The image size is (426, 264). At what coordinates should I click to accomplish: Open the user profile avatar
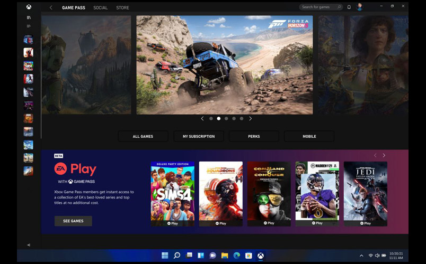pyautogui.click(x=360, y=7)
